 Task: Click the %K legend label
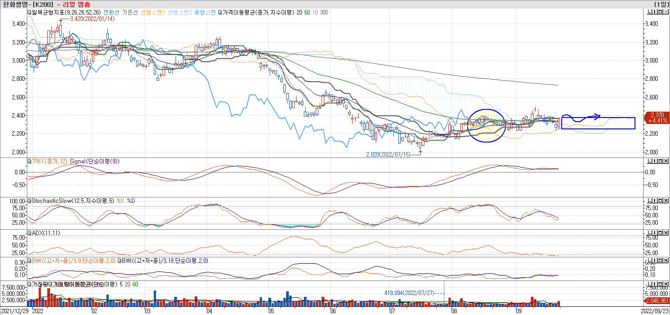(x=120, y=200)
